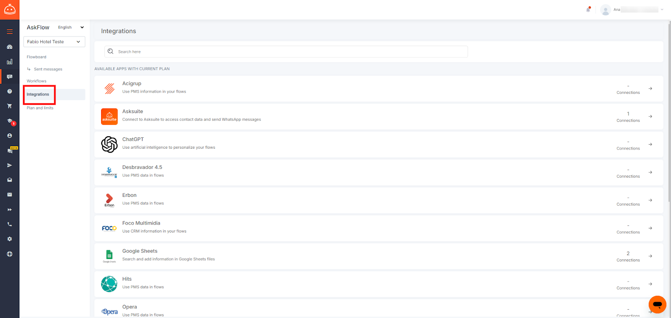This screenshot has height=318, width=671.
Task: Click the paper plane send icon
Action: [10, 165]
